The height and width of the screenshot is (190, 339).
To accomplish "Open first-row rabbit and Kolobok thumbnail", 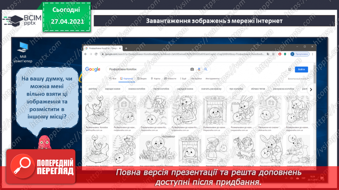I will 242,110.
